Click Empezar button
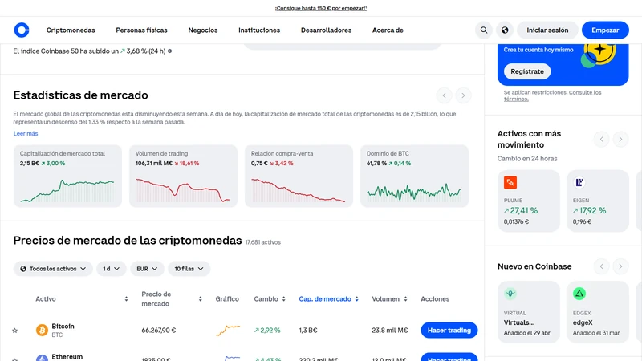Screen dimensions: 642x361 (605, 30)
